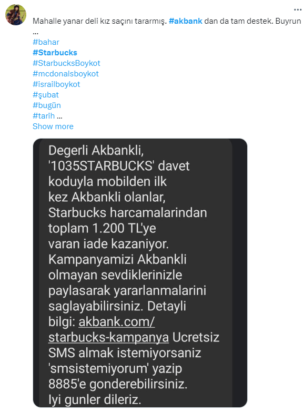Click the #bugün hashtag

pyautogui.click(x=47, y=105)
